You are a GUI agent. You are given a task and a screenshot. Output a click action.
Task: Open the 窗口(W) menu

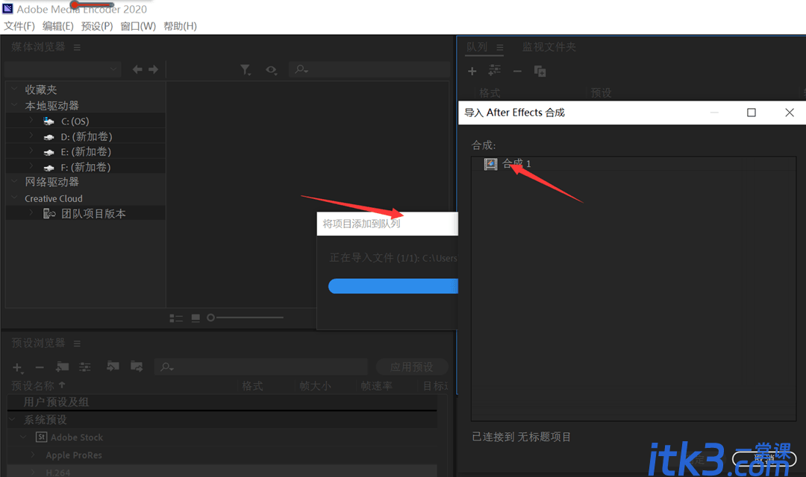[138, 26]
